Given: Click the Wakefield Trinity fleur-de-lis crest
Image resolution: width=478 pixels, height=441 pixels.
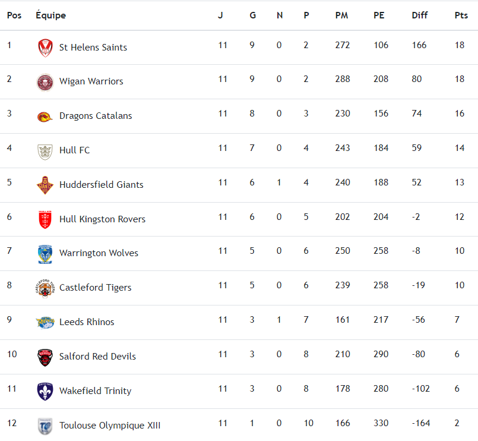Looking at the screenshot, I should [45, 391].
